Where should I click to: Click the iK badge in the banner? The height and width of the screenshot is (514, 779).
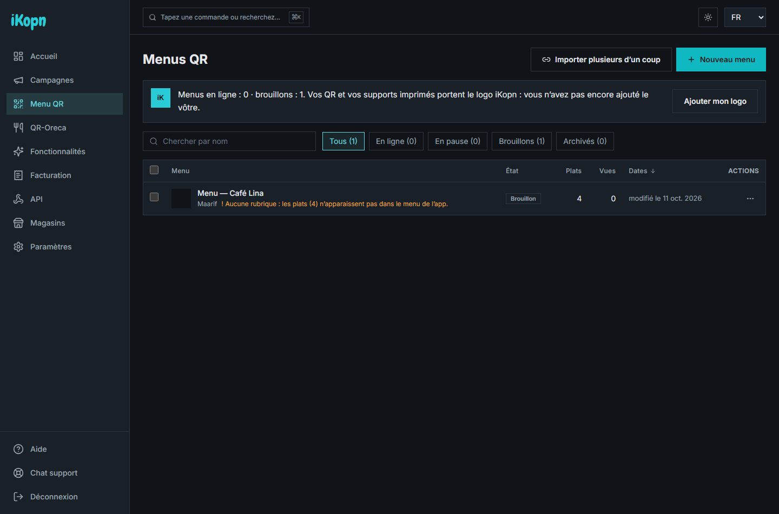pyautogui.click(x=161, y=98)
